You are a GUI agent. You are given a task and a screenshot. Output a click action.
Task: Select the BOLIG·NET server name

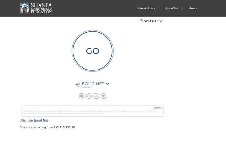[93, 84]
